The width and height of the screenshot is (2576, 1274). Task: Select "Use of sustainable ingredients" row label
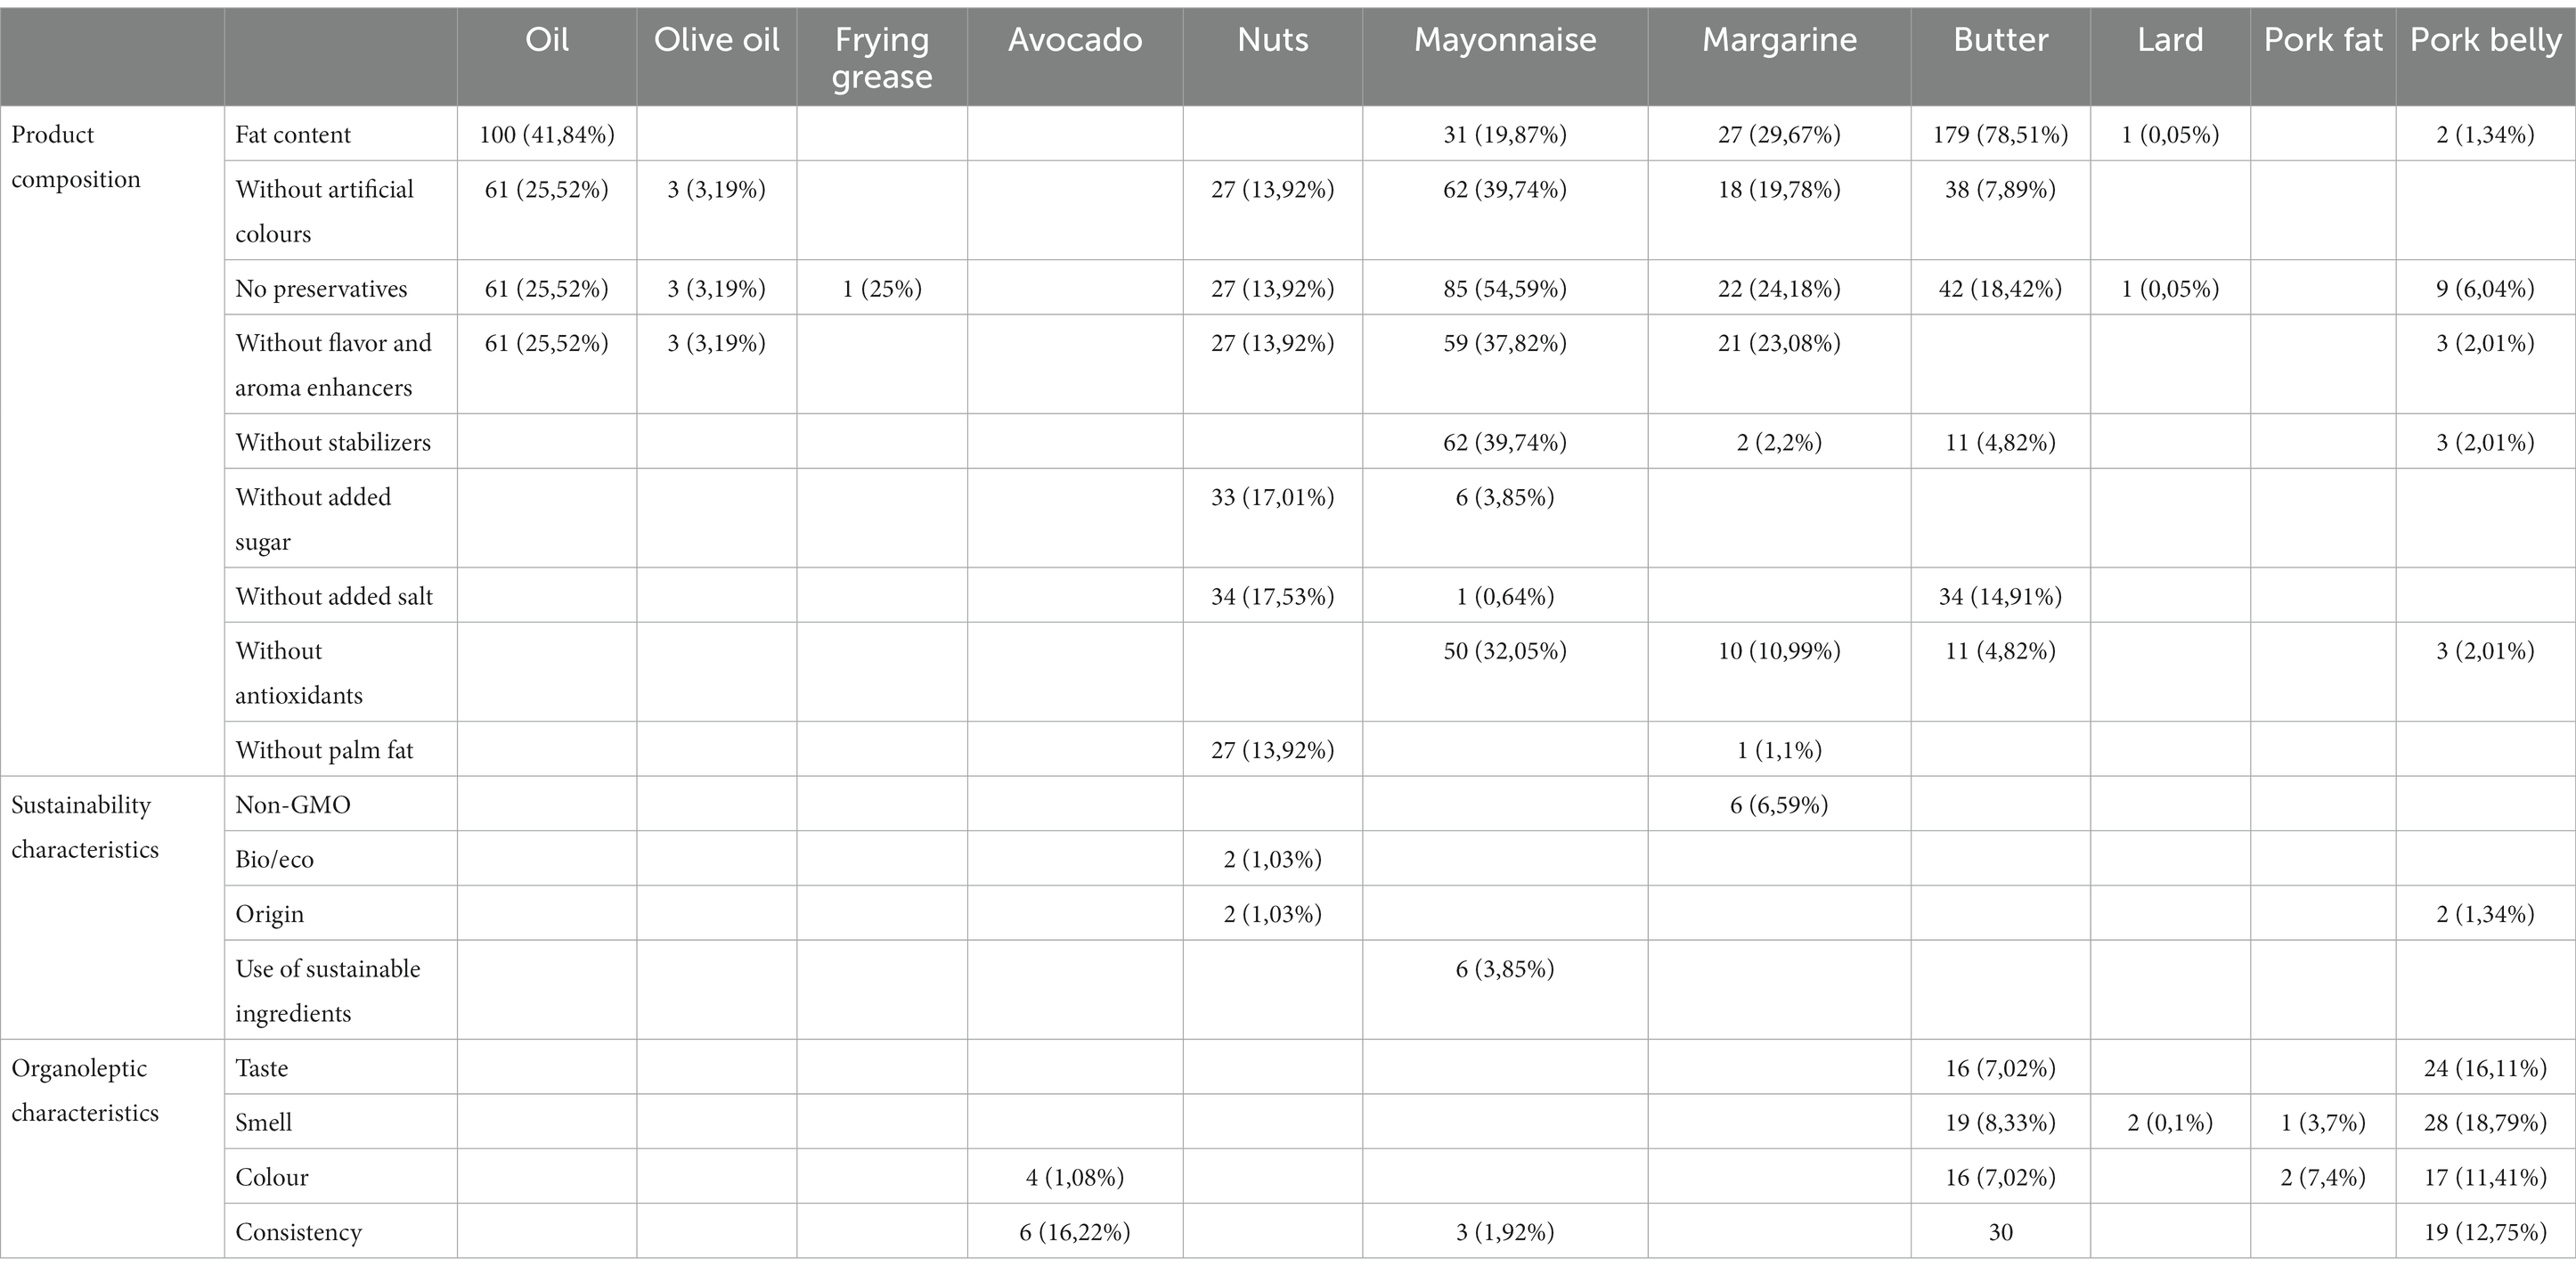click(328, 991)
